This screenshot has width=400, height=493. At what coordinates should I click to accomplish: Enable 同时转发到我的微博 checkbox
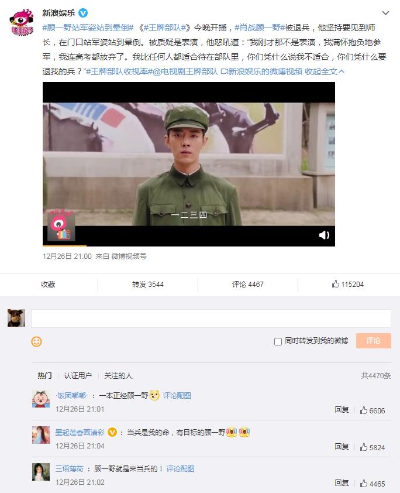[278, 341]
